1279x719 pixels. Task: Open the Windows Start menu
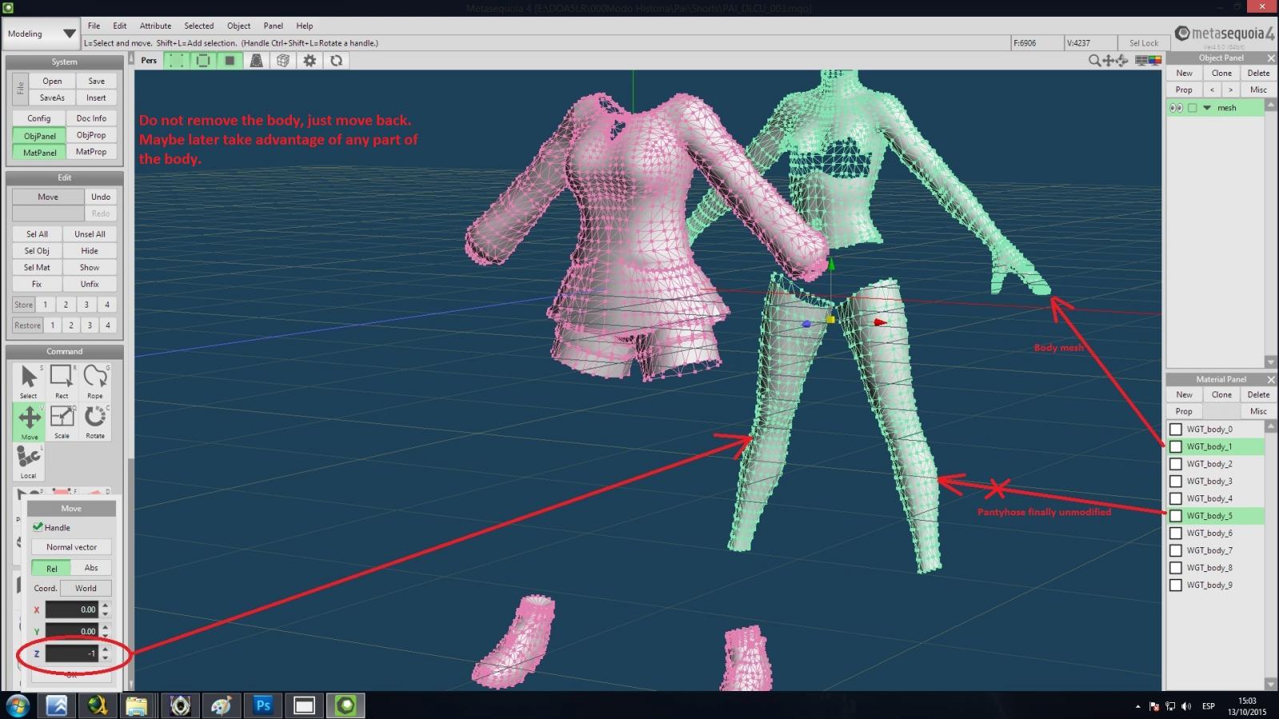(18, 705)
